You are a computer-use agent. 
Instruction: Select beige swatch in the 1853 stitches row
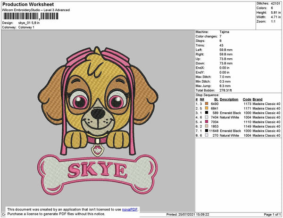click(x=207, y=126)
